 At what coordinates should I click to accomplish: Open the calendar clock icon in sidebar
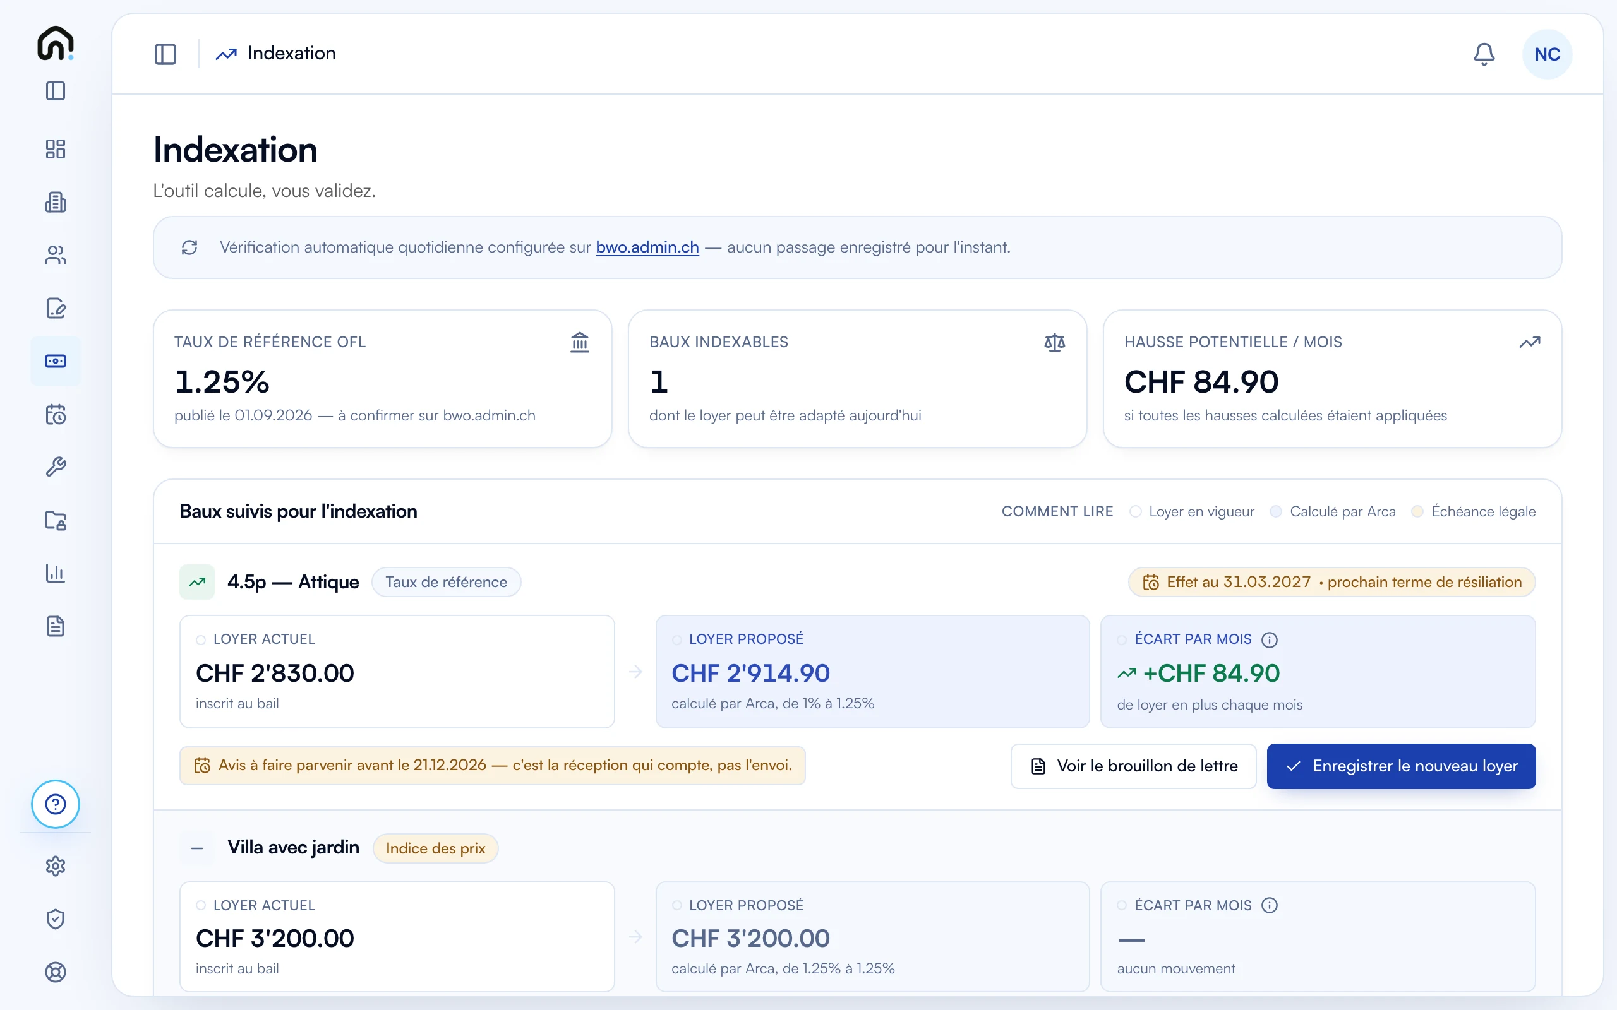(56, 414)
